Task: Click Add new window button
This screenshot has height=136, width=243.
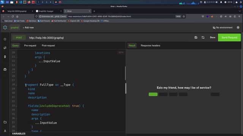Action: [x=28, y=28]
